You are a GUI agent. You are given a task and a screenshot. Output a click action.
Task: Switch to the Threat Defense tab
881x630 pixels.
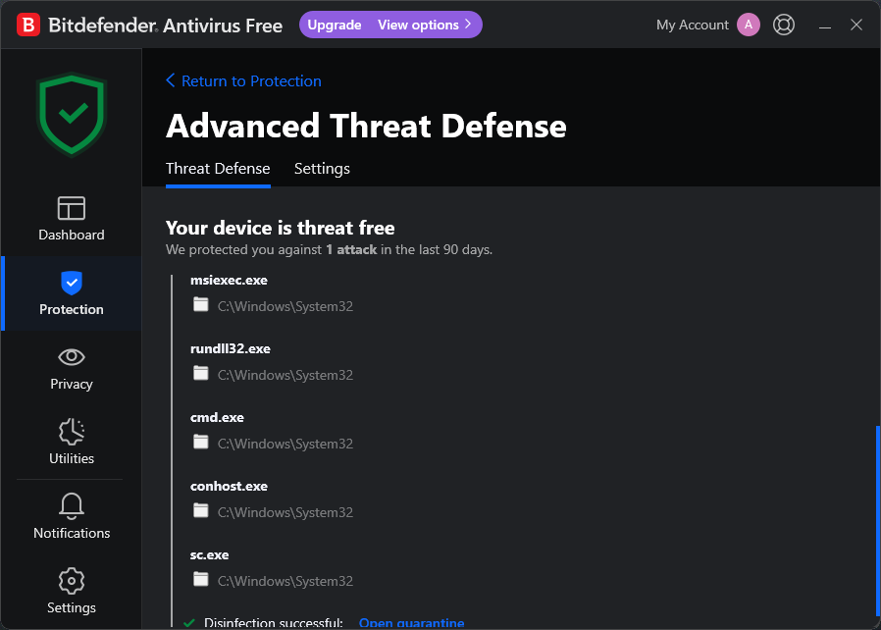point(218,169)
